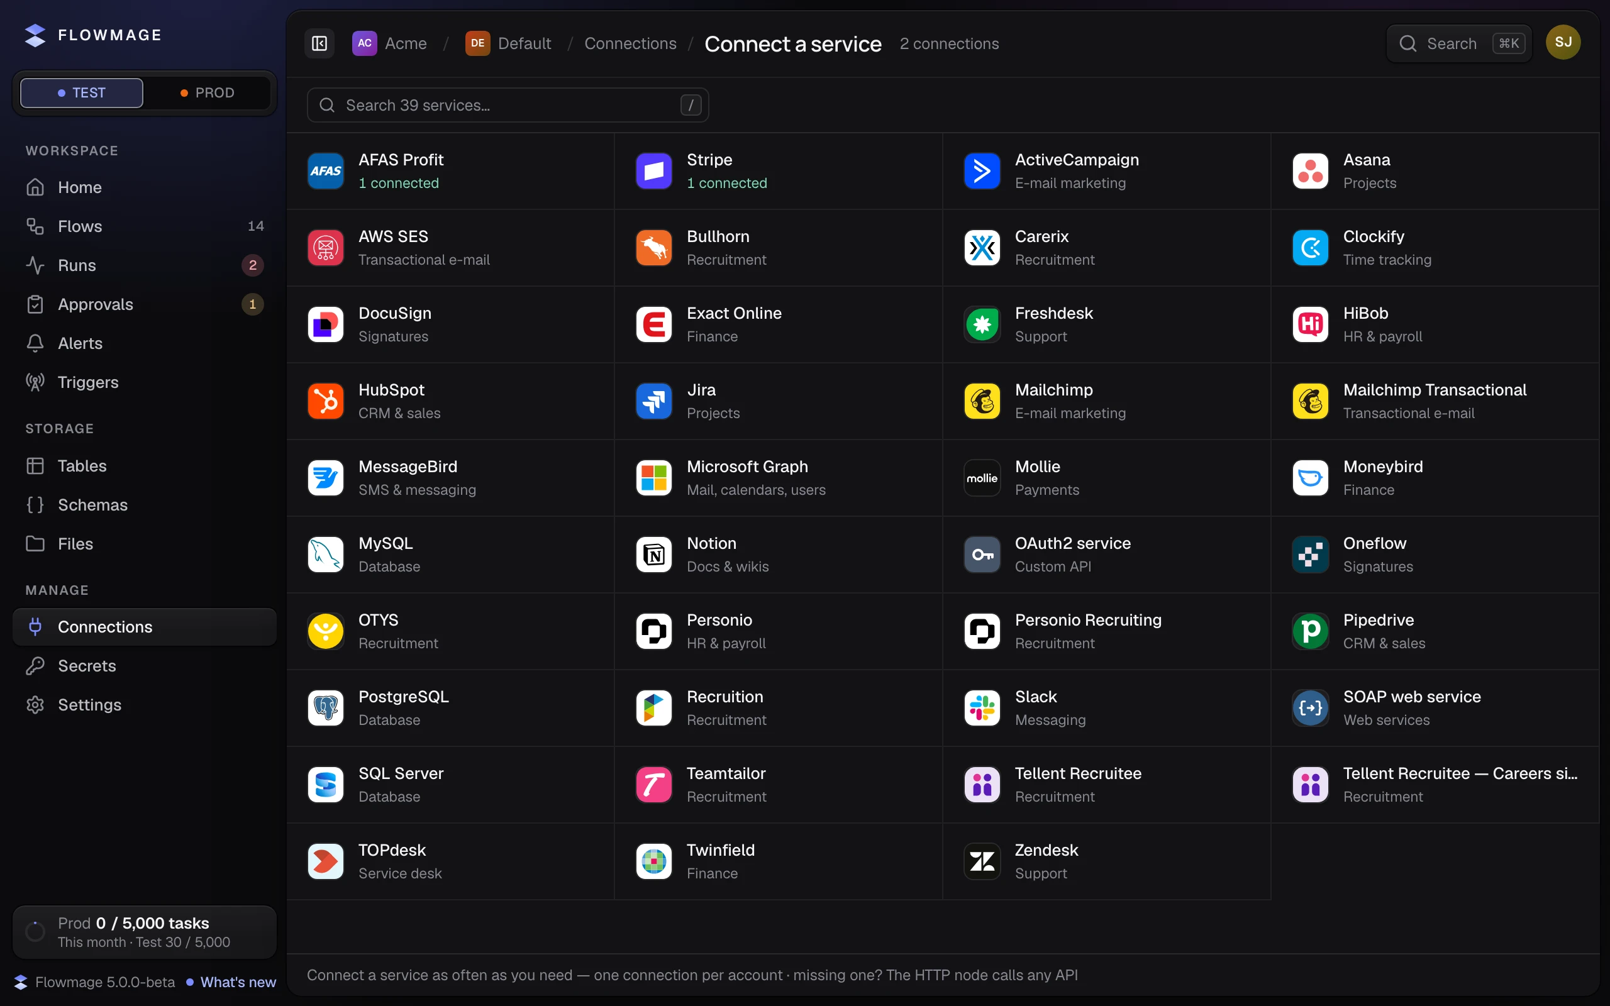Select the ActiveCampaign logo icon
This screenshot has height=1006, width=1610.
coord(982,171)
